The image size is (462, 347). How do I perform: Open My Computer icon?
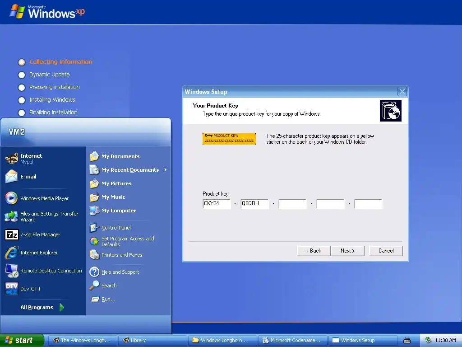click(x=94, y=211)
